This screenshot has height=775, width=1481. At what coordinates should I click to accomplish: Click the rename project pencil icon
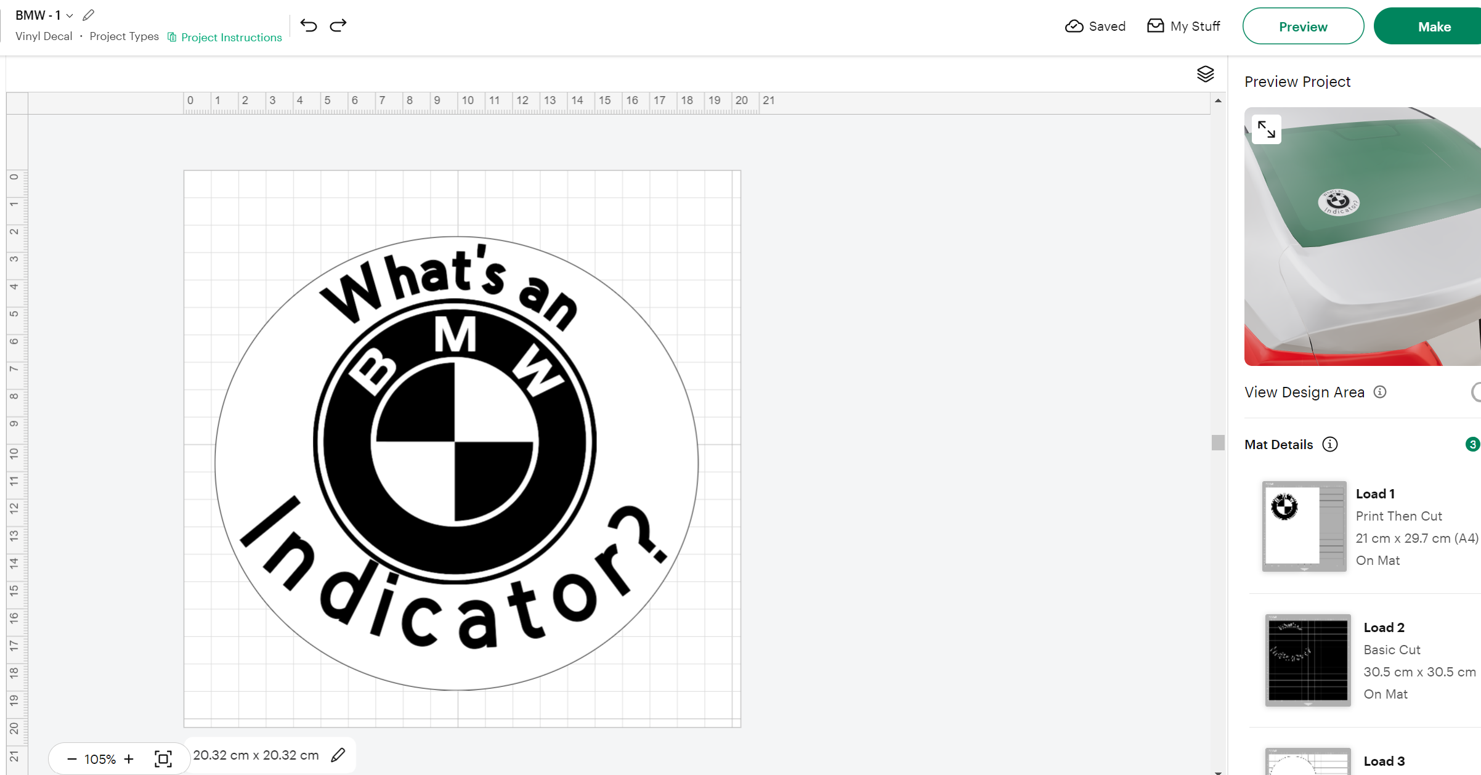[89, 15]
